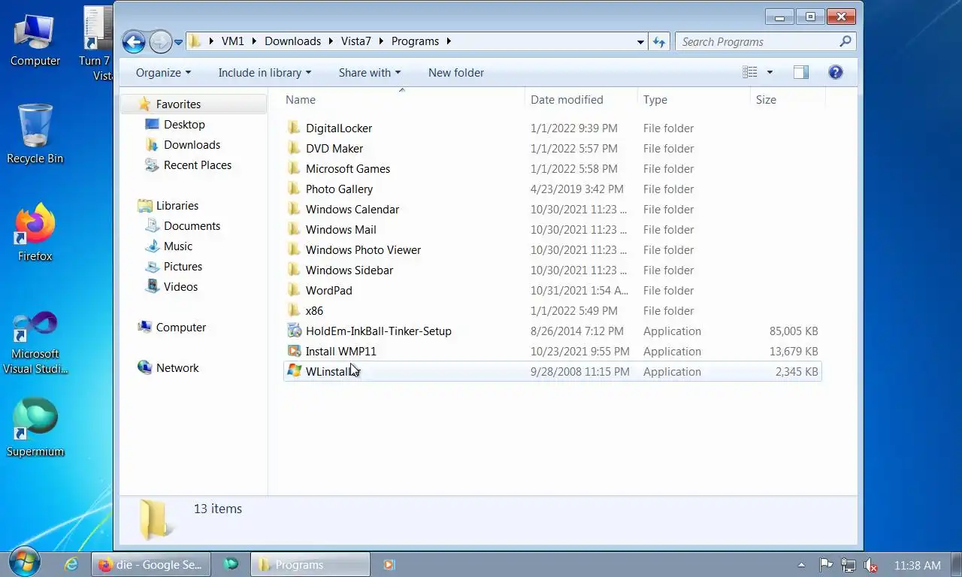The width and height of the screenshot is (962, 577).
Task: Click the refresh button beside address bar
Action: [659, 41]
